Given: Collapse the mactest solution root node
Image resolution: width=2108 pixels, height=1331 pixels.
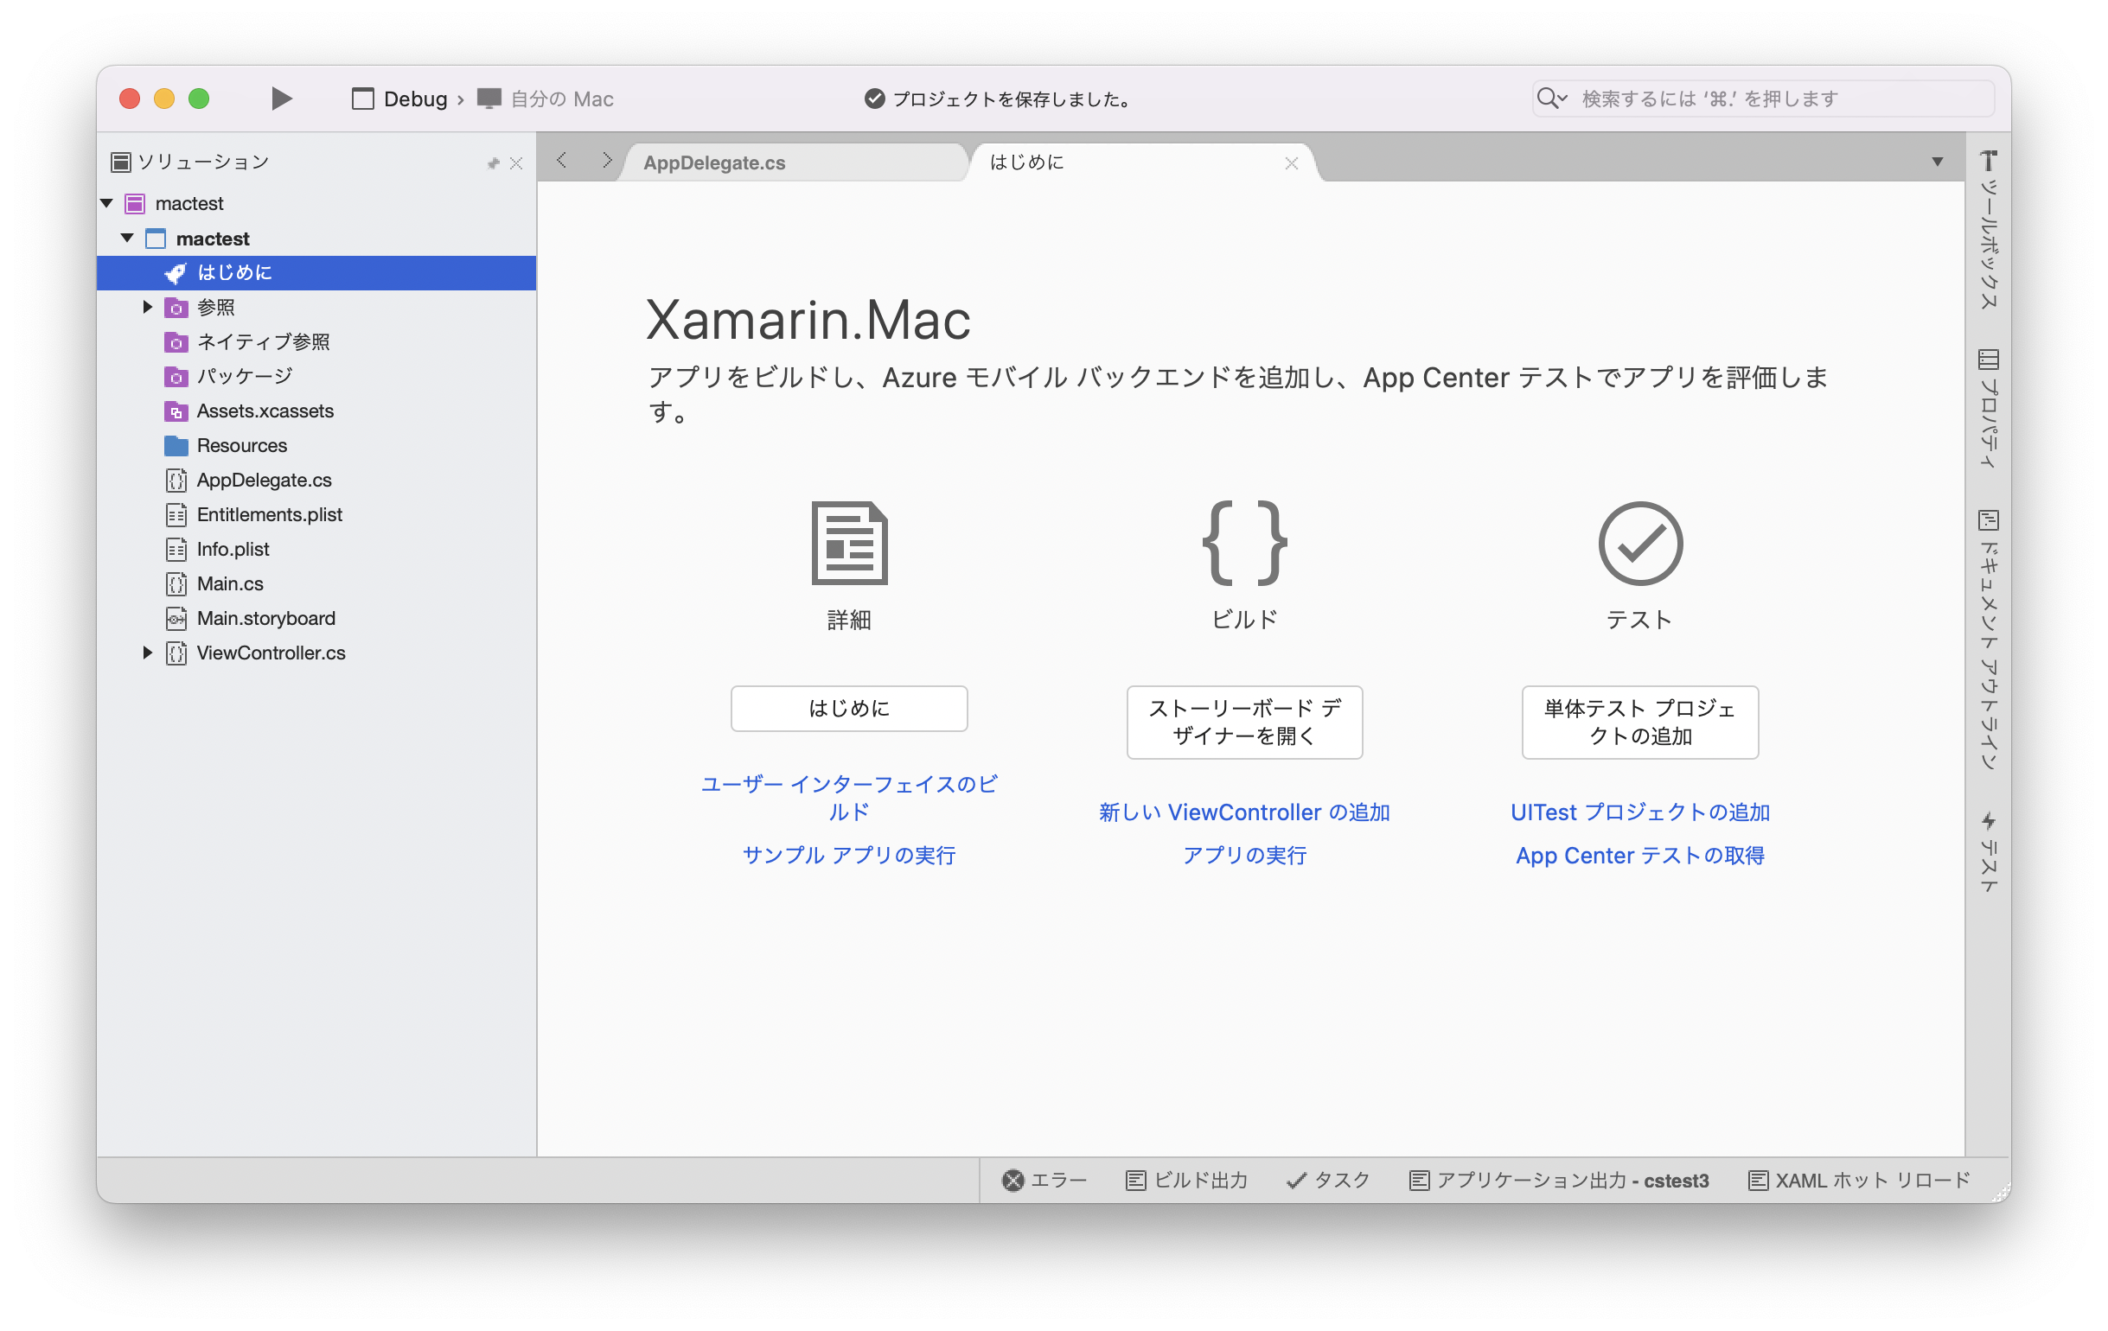Looking at the screenshot, I should click(x=107, y=203).
